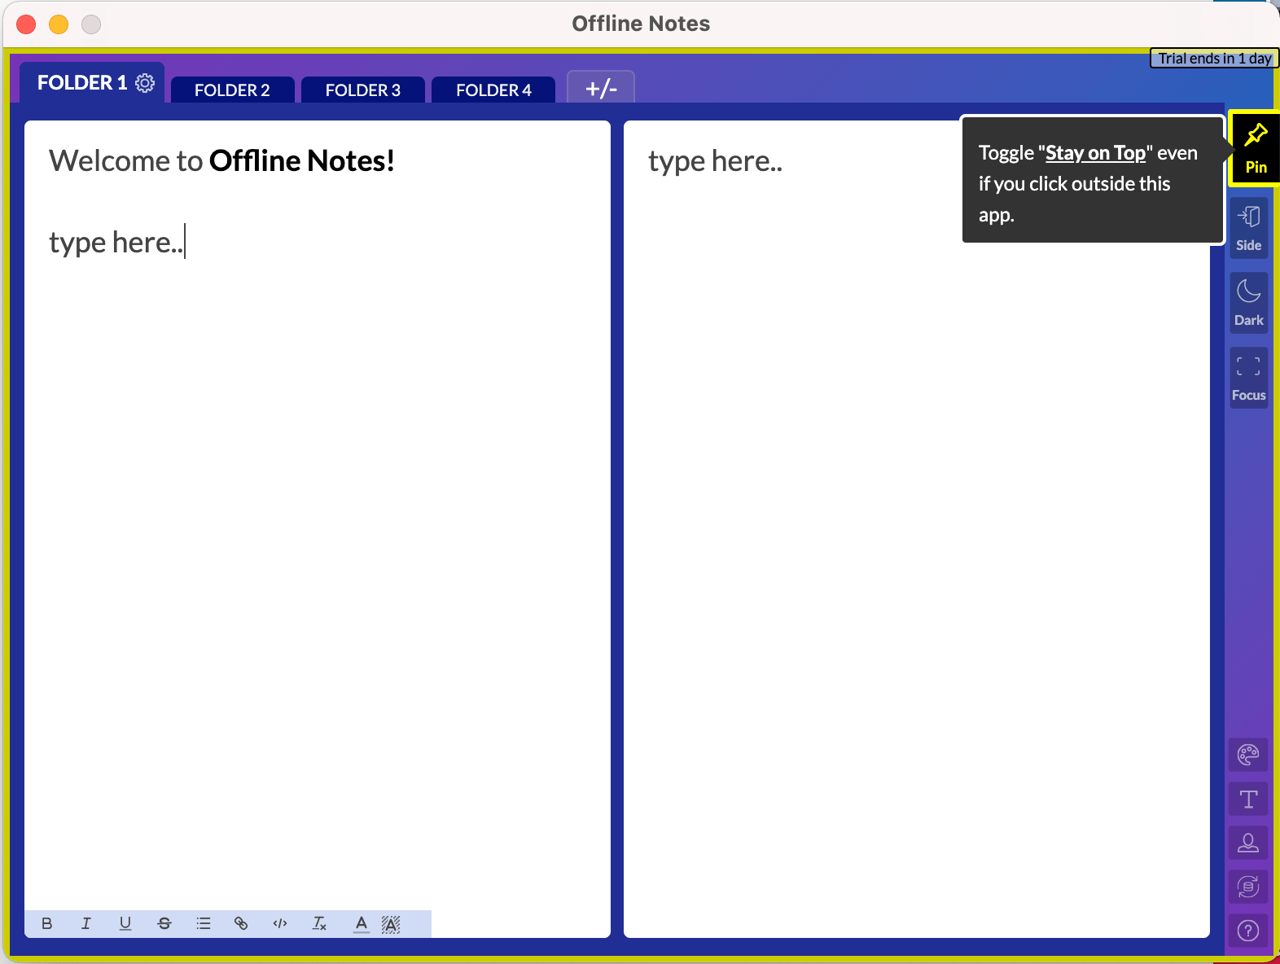Click the +/- add or remove folder tab
Image resolution: width=1280 pixels, height=964 pixels.
[x=601, y=87]
